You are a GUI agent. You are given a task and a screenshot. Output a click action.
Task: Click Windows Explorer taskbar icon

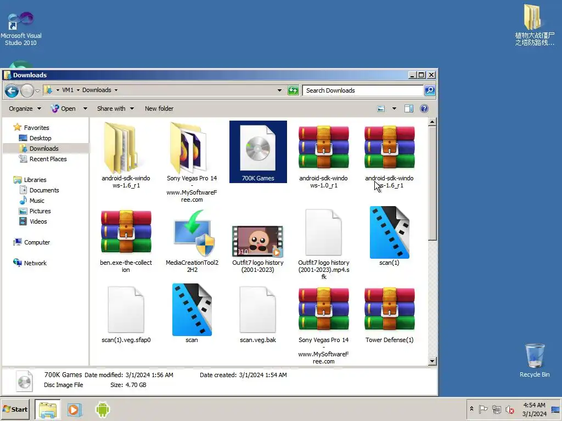48,409
